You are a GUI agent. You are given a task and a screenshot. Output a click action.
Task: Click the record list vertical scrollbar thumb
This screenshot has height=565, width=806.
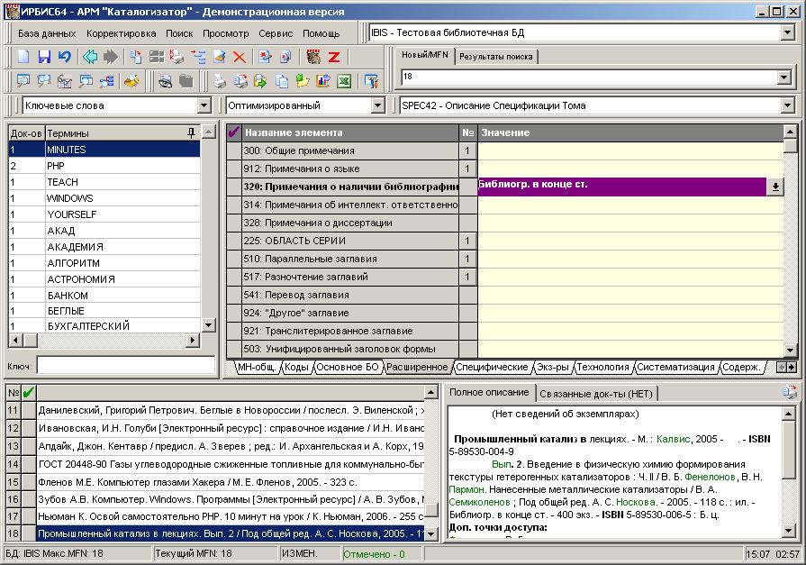(432, 510)
